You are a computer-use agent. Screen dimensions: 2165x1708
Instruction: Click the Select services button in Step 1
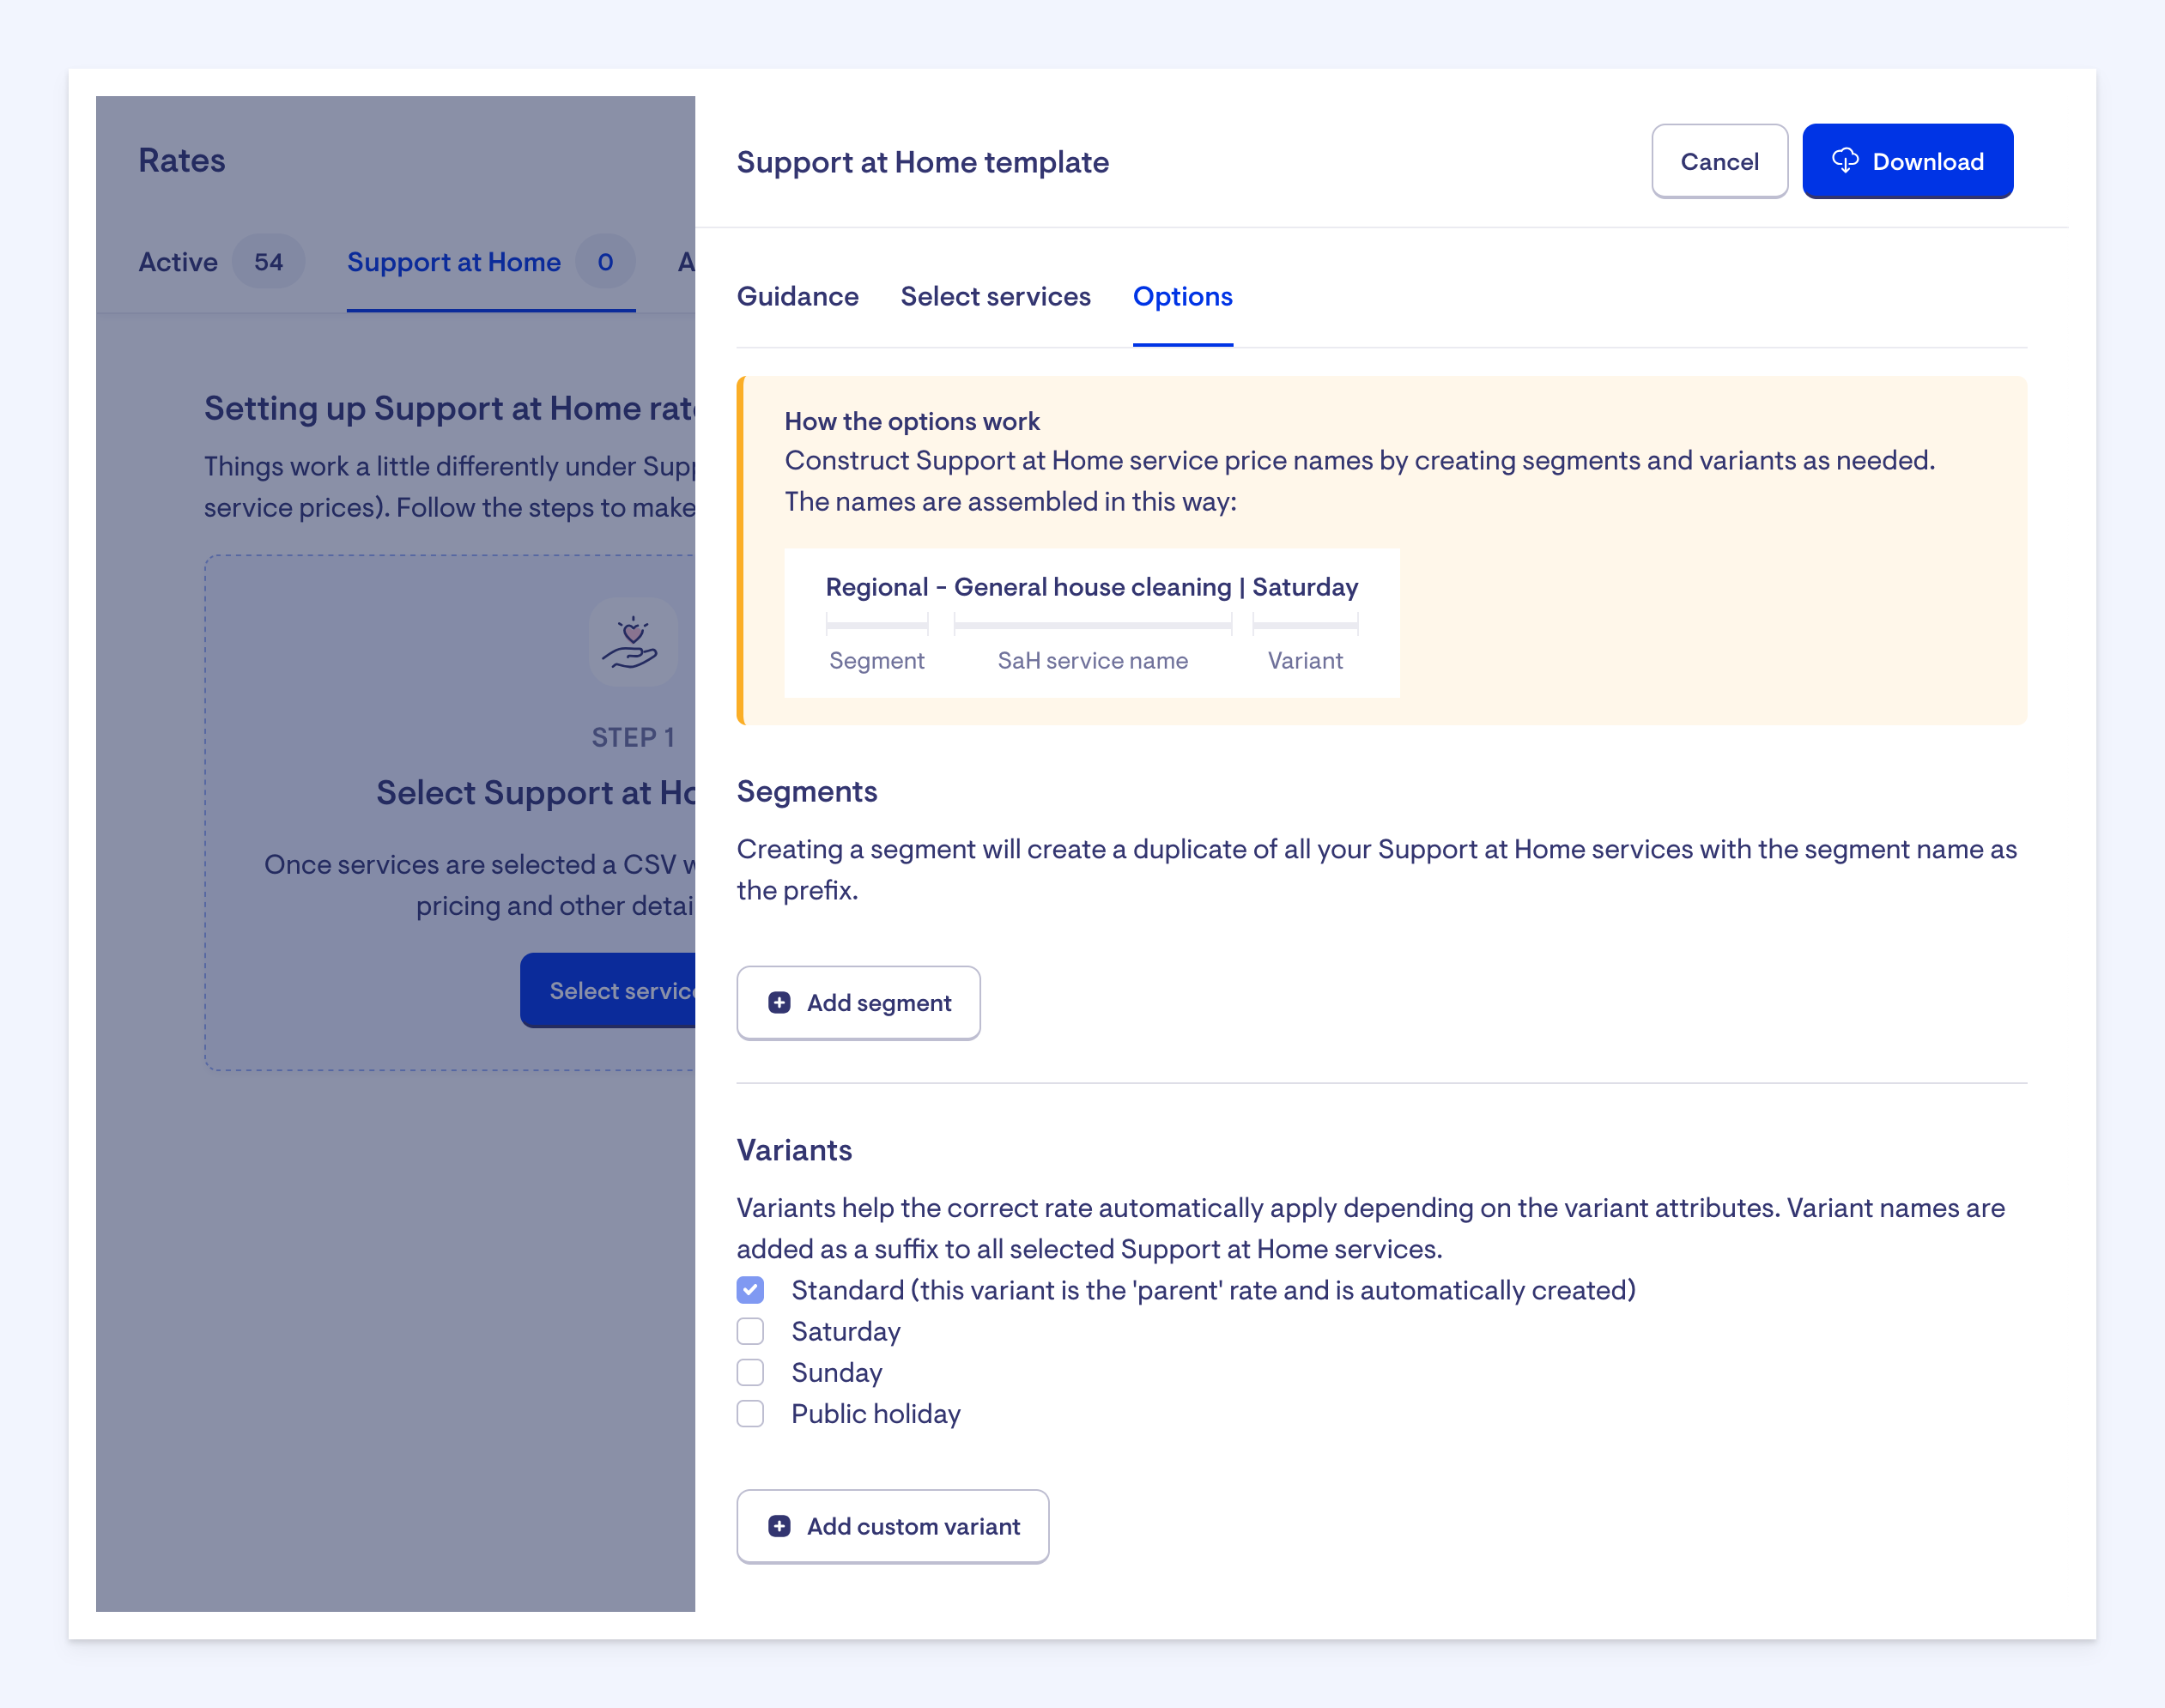point(608,990)
